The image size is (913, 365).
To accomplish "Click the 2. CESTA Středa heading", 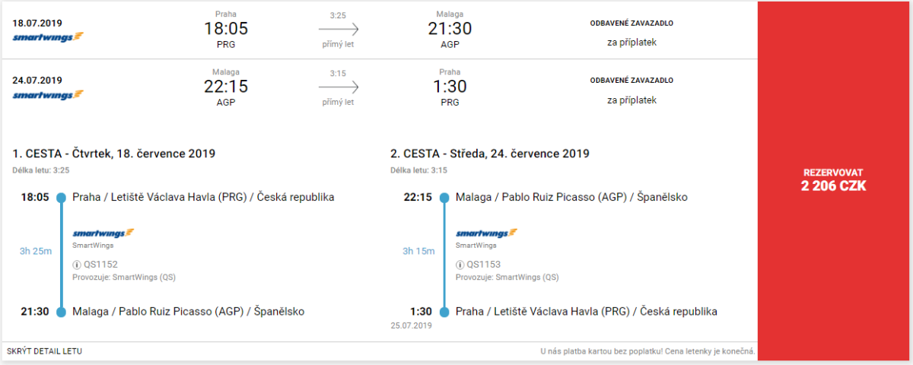I will 490,154.
